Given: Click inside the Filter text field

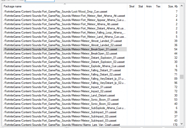Looking at the screenshot, I should click(x=40, y=1).
